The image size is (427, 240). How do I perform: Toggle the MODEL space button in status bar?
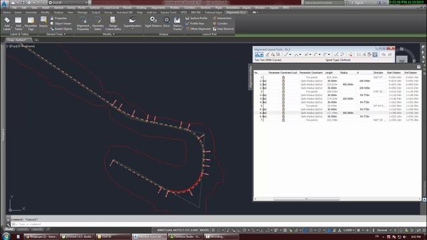[204, 230]
